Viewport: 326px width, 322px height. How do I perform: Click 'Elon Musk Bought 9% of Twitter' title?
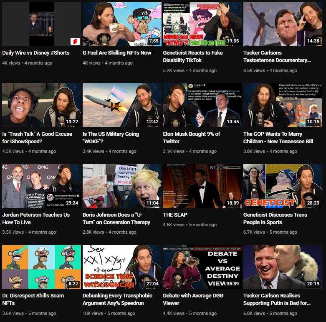coord(192,137)
